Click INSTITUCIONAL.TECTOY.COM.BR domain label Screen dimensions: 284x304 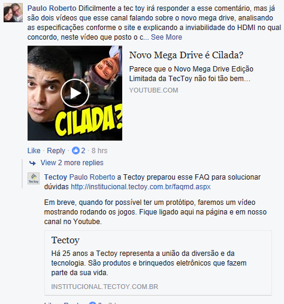click(105, 287)
